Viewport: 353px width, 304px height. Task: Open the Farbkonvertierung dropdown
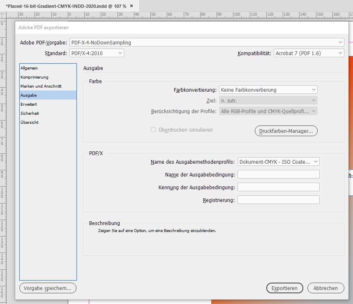pos(268,89)
